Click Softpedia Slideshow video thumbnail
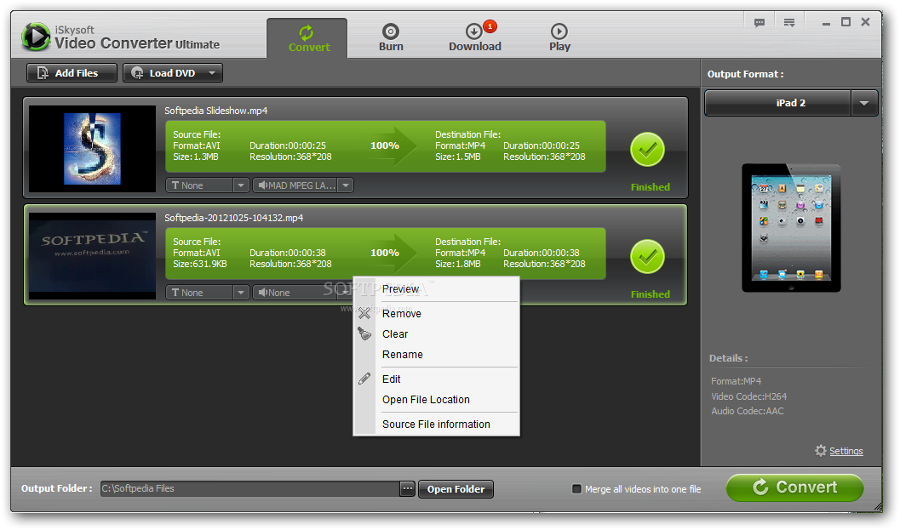The height and width of the screenshot is (530, 900). click(93, 149)
